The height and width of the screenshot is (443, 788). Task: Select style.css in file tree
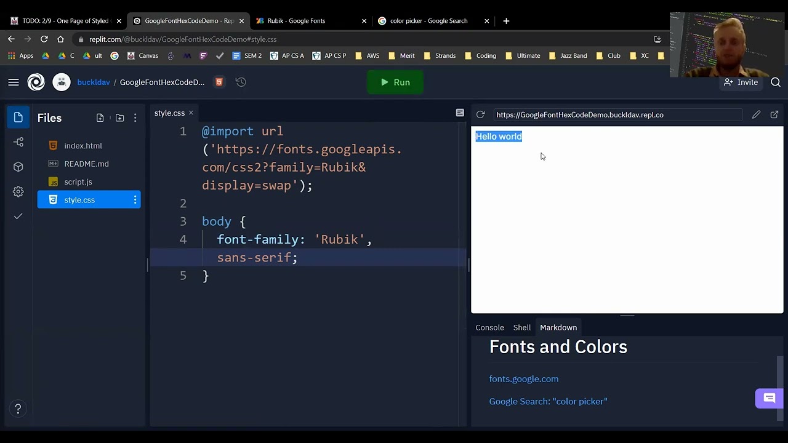point(89,200)
